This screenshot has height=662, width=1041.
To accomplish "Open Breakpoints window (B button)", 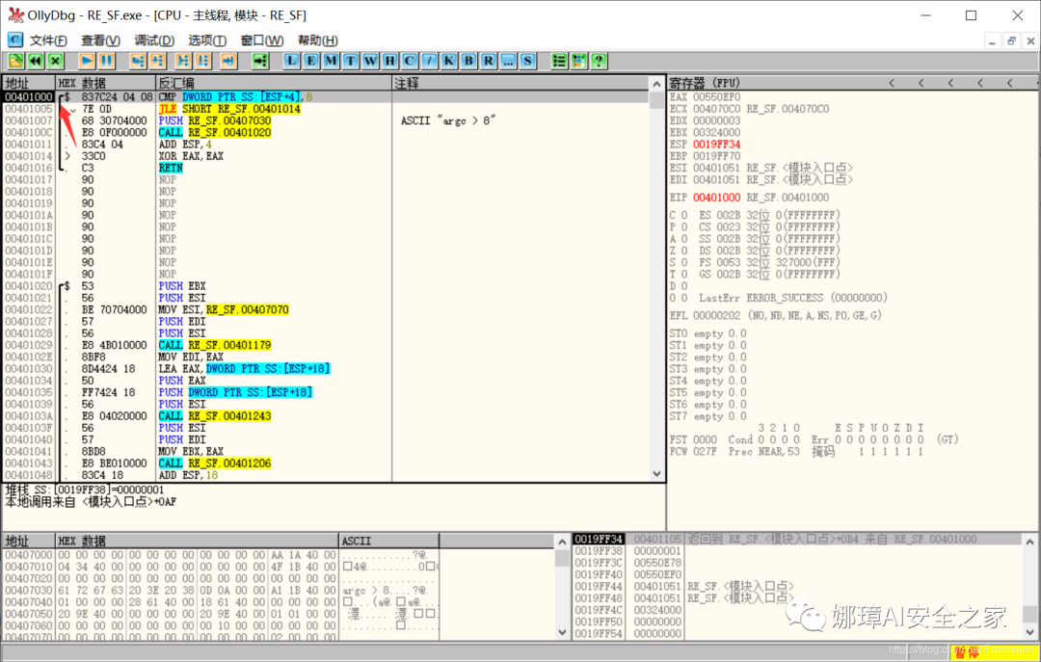I will tap(468, 61).
